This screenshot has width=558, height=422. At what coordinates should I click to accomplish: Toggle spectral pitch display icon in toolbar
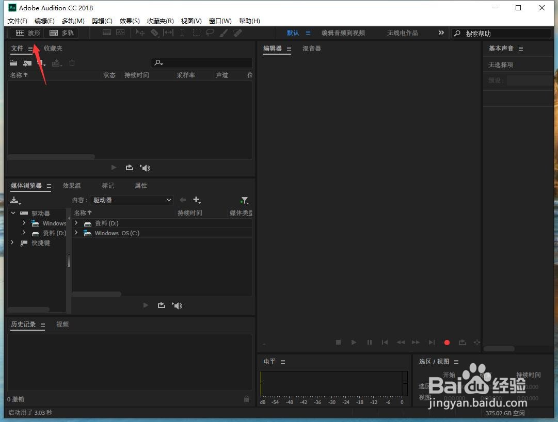click(120, 33)
